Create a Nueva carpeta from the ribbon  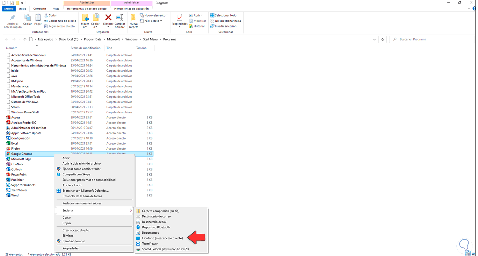[134, 21]
